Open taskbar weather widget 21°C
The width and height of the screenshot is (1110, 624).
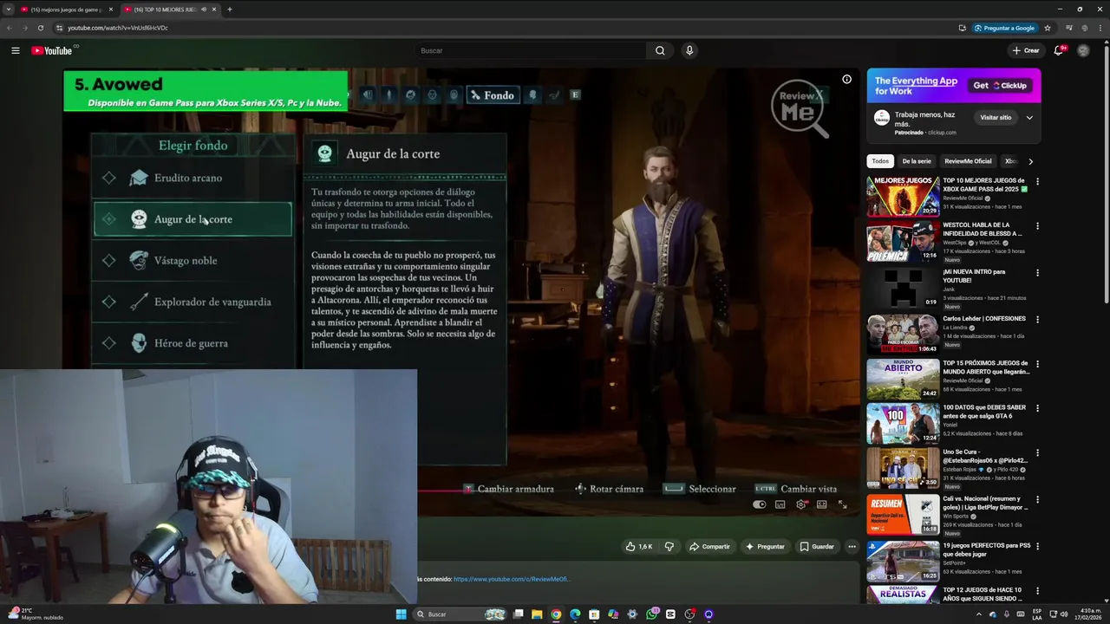(35, 614)
